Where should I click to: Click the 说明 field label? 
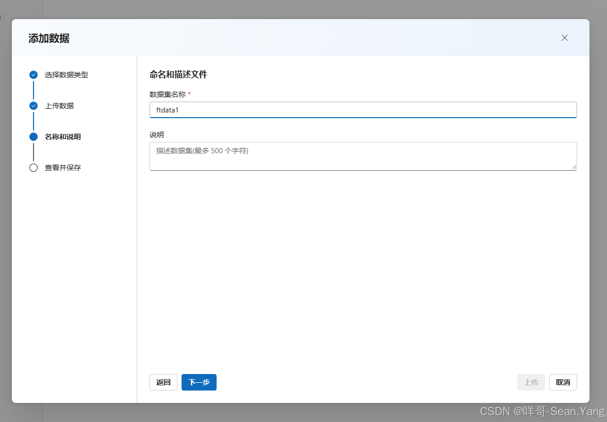pos(157,135)
